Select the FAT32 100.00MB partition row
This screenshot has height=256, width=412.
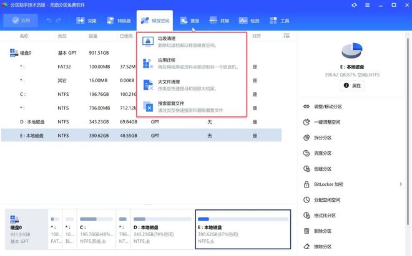coord(141,67)
